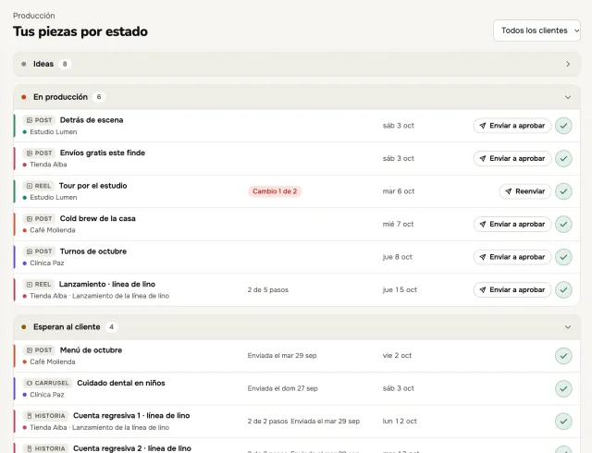Click POST badge on Turnos de octubre
The height and width of the screenshot is (453, 592).
[x=39, y=251]
